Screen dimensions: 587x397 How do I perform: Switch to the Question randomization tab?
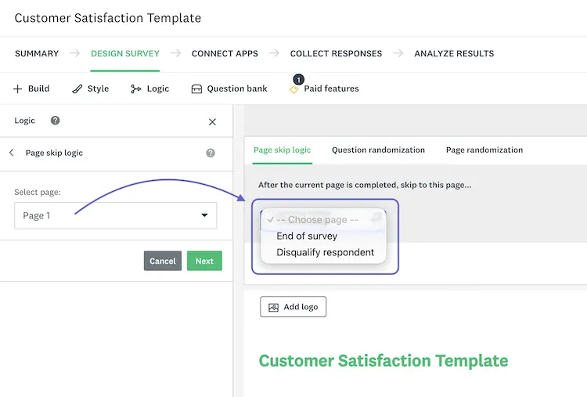click(x=378, y=150)
